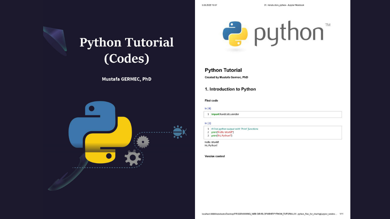The width and height of the screenshot is (390, 219).
Task: Click the 'In [2]:' cell prompt
Action: 208,123
